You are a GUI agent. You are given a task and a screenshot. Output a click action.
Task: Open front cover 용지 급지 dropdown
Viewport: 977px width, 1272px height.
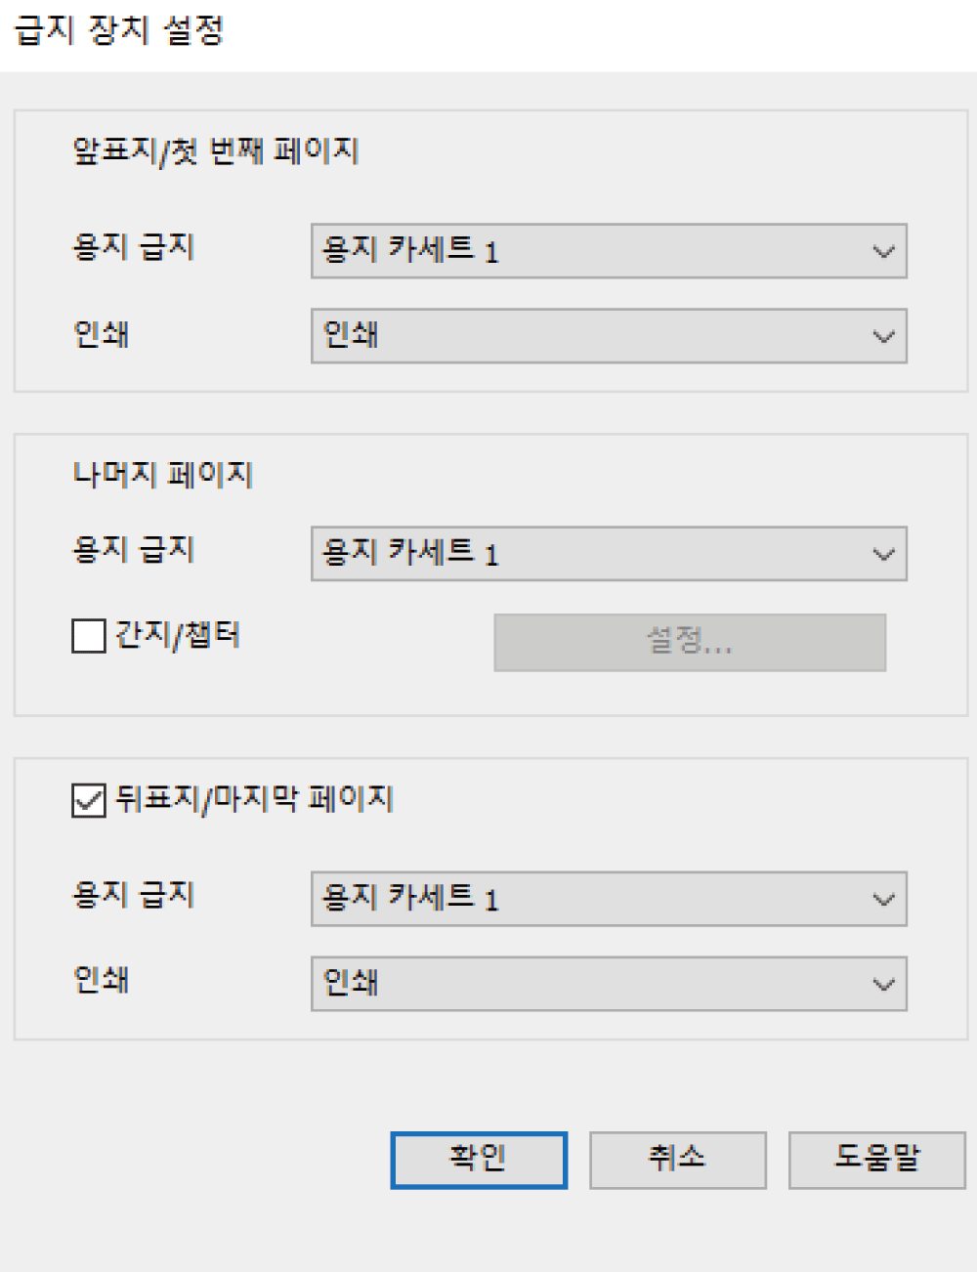(x=608, y=251)
